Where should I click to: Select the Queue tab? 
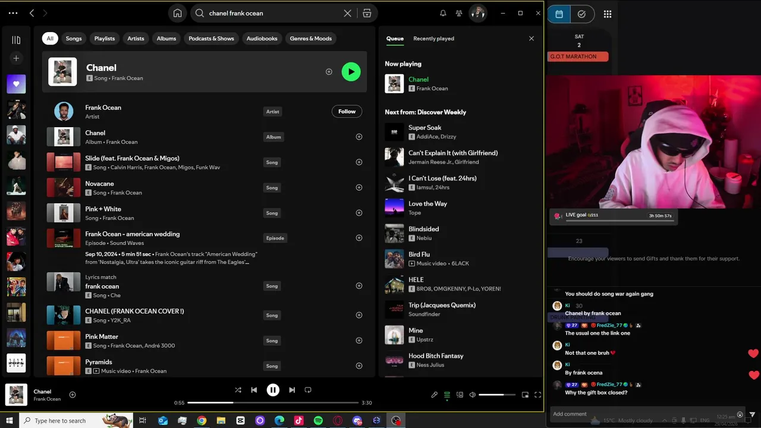[395, 39]
